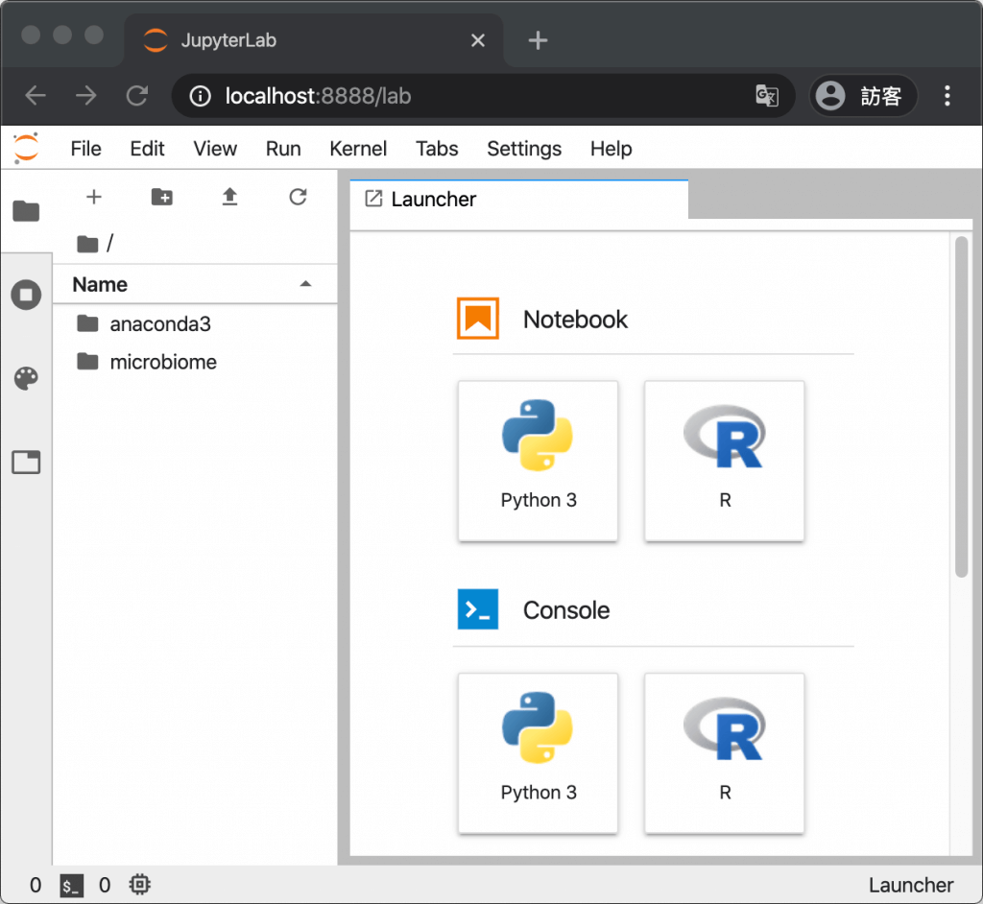
Task: Open the open-tabs list sidebar panel
Action: click(26, 462)
